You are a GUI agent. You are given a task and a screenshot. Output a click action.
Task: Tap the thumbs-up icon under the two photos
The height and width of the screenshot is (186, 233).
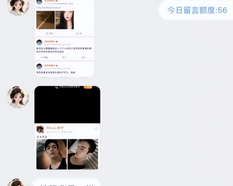(77, 33)
